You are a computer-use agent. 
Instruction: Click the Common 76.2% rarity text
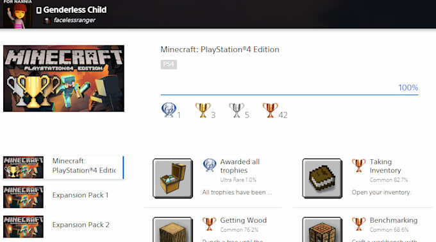pyautogui.click(x=239, y=230)
